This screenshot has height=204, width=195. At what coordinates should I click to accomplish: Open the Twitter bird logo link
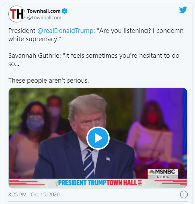183,10
